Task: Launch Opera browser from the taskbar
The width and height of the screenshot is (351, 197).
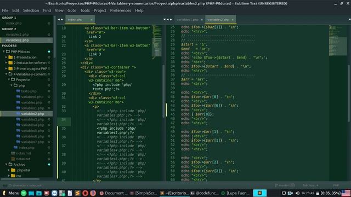Action: click(85, 193)
